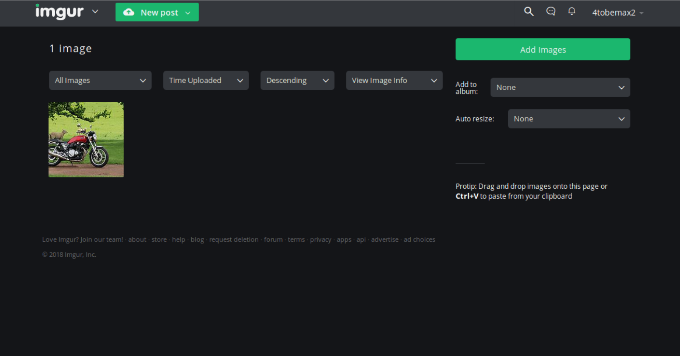Open the Add to album dropdown
The width and height of the screenshot is (680, 356).
[560, 88]
